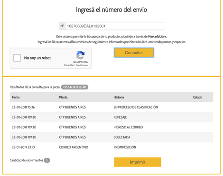Click the 'INGRESO AL CORREO' history entry

[128, 127]
